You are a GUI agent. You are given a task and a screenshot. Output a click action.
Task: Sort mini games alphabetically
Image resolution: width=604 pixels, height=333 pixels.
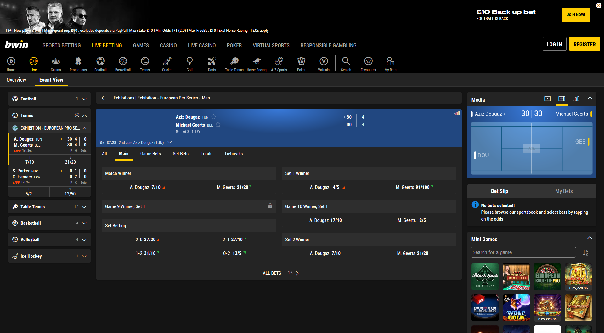[585, 253]
